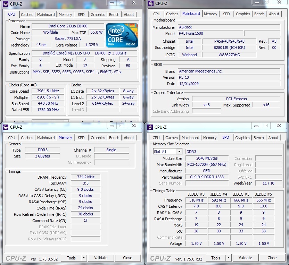Select the Graphics tab in the SPD window

(242, 138)
